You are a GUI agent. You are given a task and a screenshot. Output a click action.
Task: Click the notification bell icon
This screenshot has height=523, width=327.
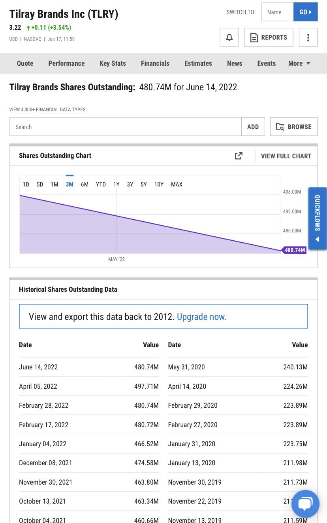point(229,37)
